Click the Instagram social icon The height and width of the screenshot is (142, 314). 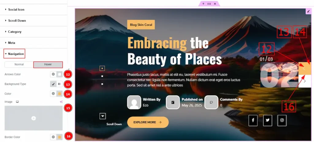(282, 120)
